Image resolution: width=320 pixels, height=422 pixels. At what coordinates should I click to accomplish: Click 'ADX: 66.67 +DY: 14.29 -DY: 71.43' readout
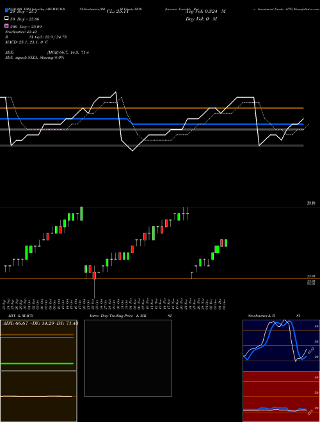(40, 323)
